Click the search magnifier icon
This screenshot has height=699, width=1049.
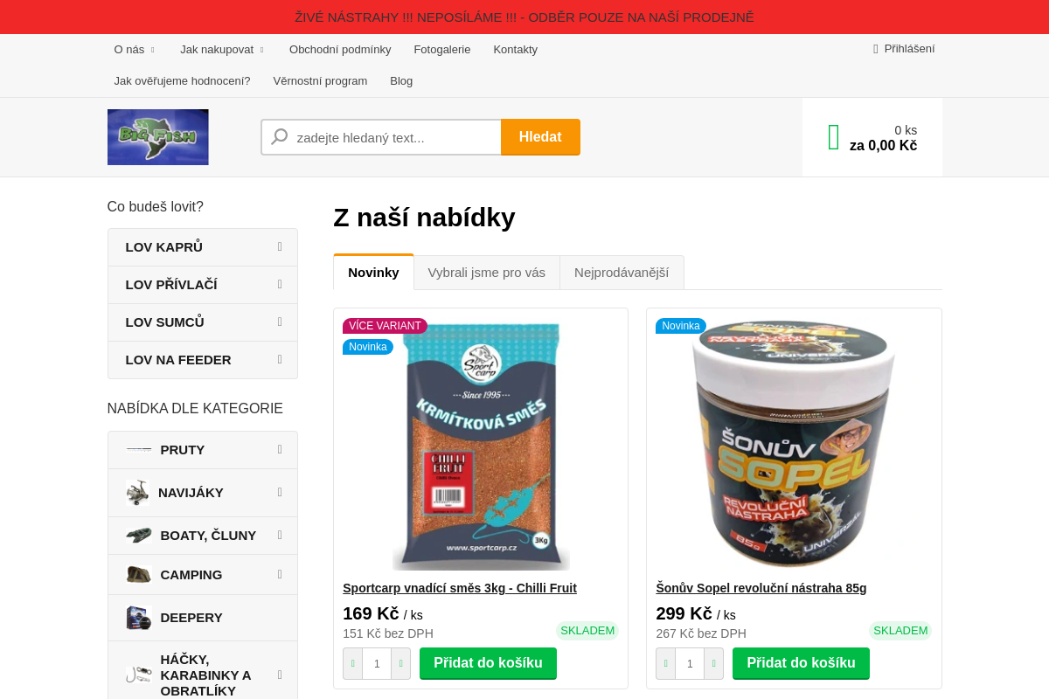[x=280, y=137]
